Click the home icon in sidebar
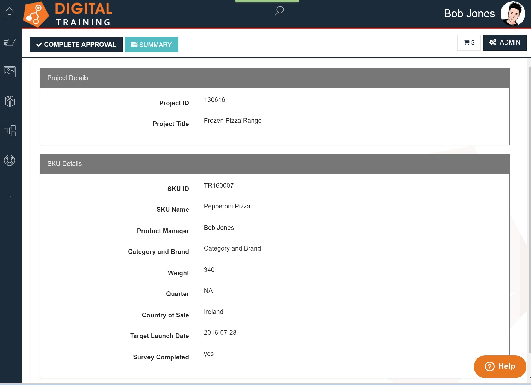Image resolution: width=531 pixels, height=385 pixels. [x=10, y=13]
